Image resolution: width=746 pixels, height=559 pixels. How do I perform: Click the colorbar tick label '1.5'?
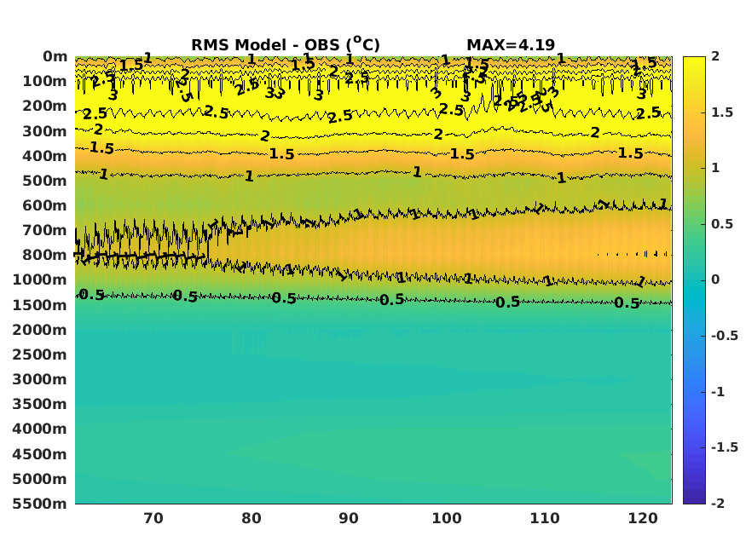(722, 112)
